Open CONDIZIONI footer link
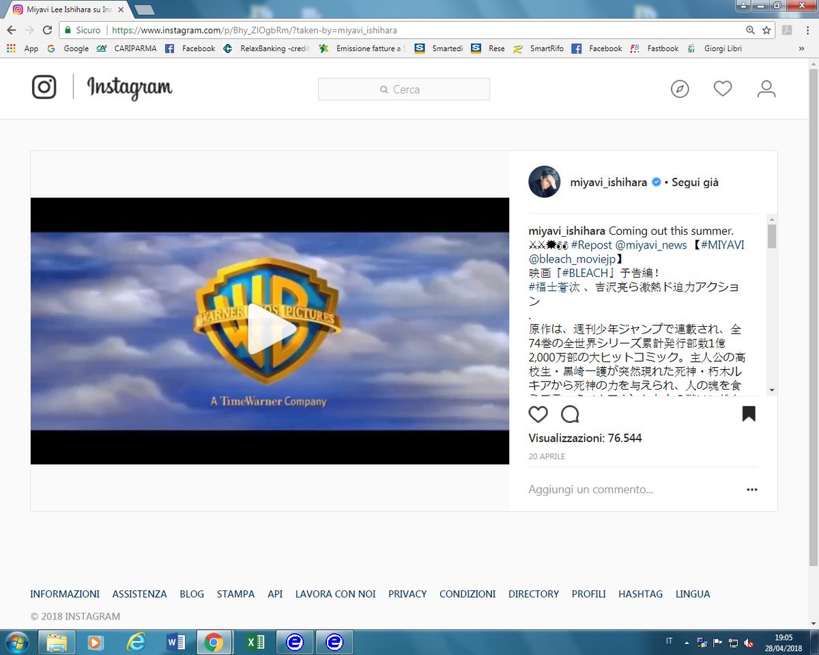The image size is (819, 655). (468, 594)
